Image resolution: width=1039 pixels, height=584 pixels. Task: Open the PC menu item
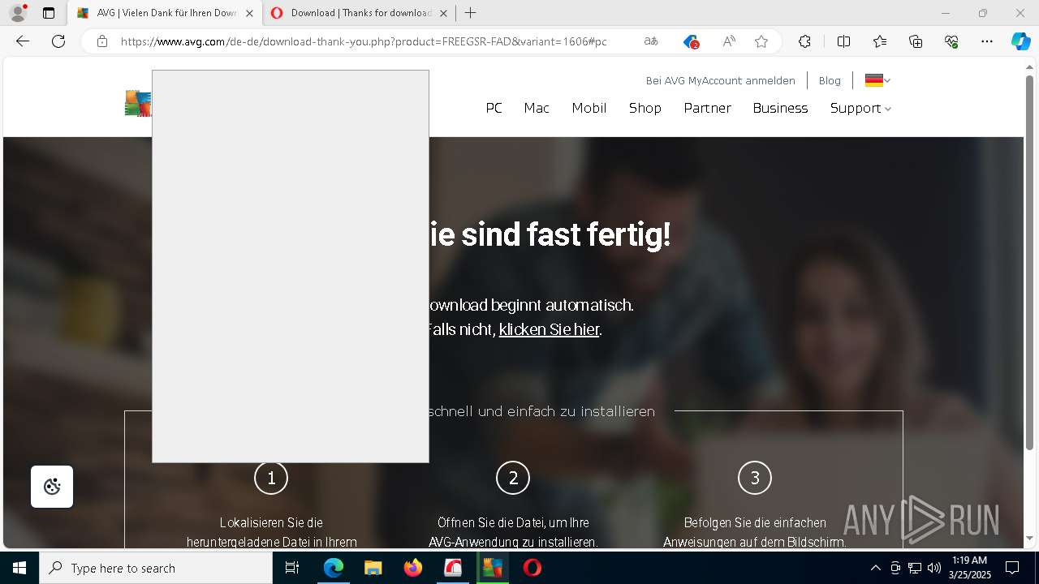(494, 108)
